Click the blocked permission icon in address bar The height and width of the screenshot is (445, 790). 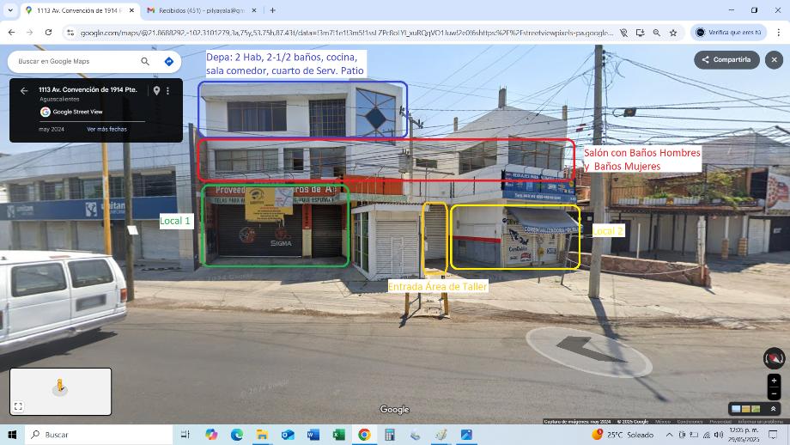[623, 33]
